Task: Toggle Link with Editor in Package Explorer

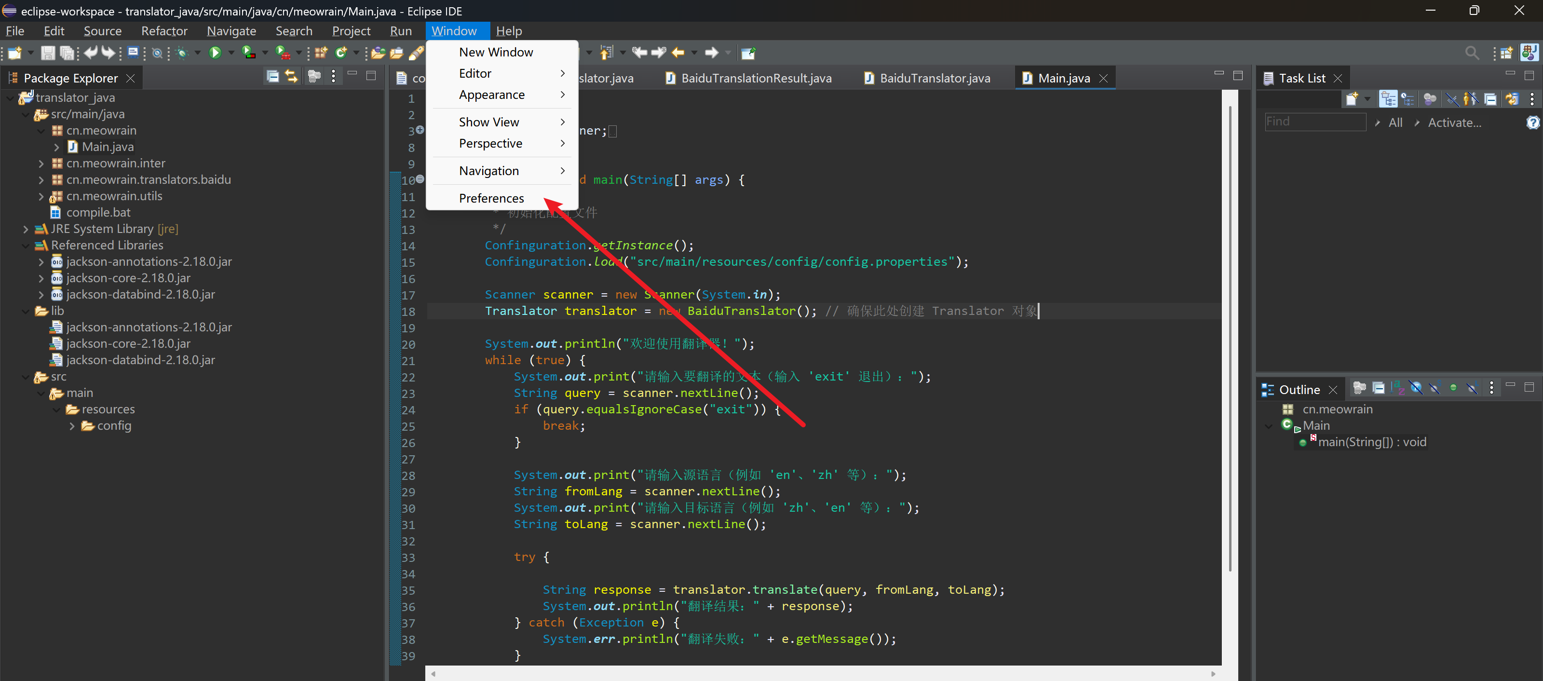Action: [x=292, y=77]
